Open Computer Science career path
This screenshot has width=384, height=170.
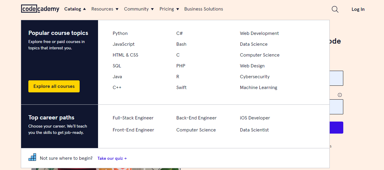(x=196, y=130)
